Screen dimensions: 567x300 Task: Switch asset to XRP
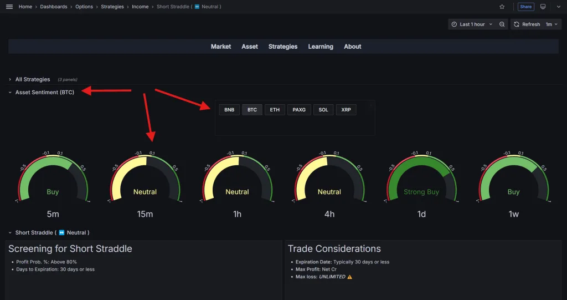coord(346,110)
